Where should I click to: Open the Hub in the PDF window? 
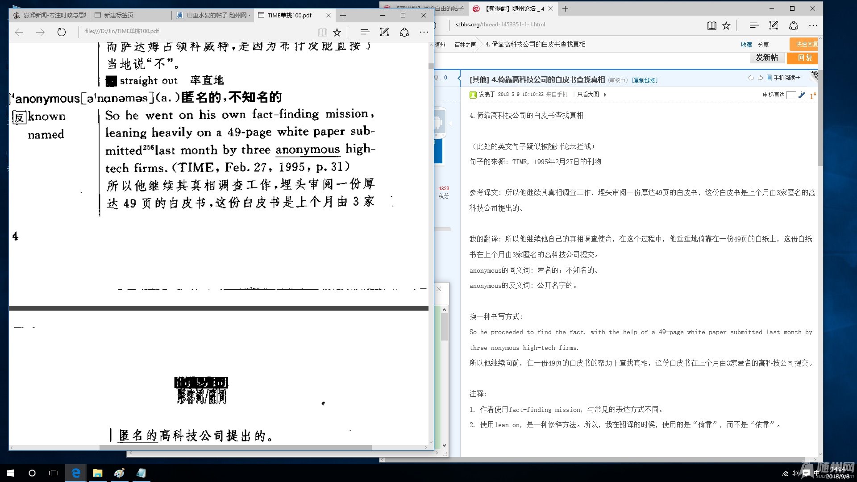pyautogui.click(x=365, y=32)
